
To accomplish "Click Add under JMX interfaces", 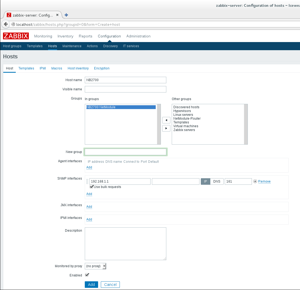I will point(89,206).
